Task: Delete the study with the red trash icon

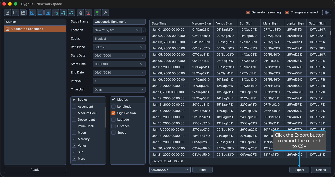Action: (88, 13)
